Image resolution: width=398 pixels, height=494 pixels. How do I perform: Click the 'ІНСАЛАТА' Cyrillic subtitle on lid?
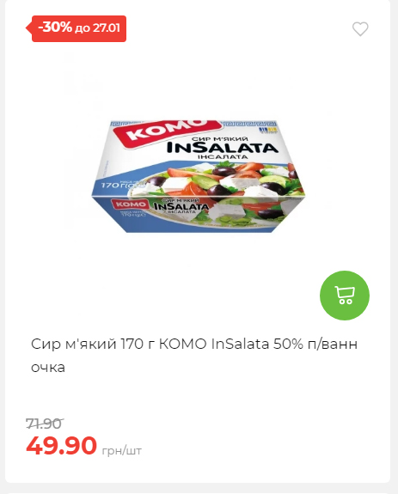pyautogui.click(x=223, y=156)
